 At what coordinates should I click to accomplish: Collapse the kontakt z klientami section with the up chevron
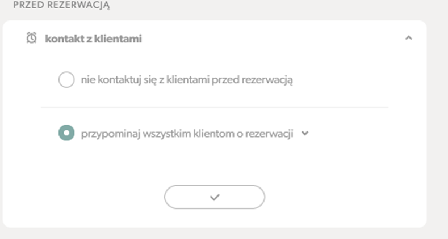coord(409,38)
